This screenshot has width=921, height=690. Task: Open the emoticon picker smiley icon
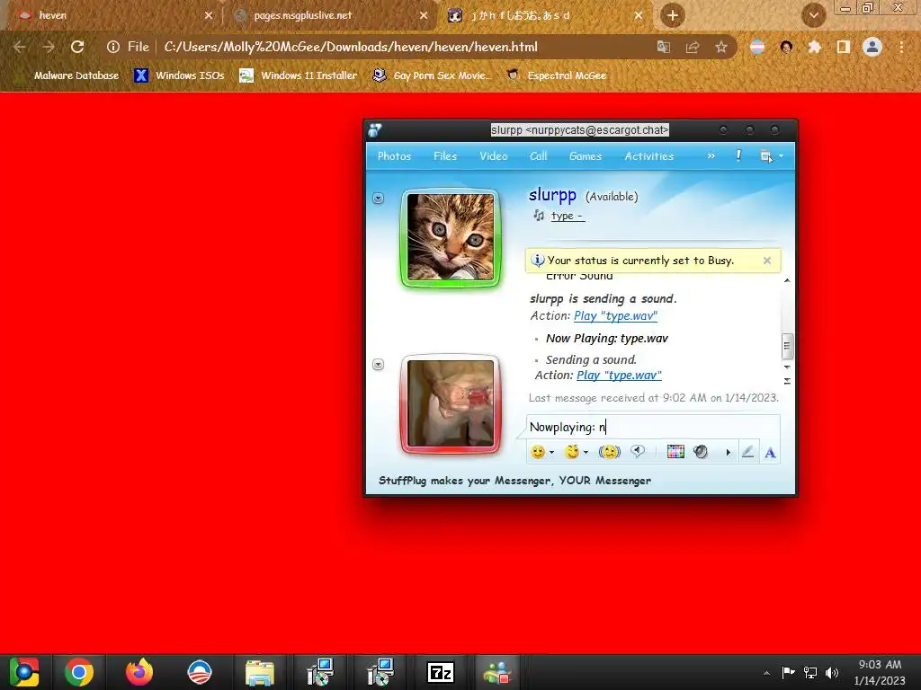[538, 452]
